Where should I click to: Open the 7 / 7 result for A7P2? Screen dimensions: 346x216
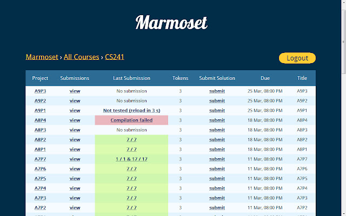point(131,207)
